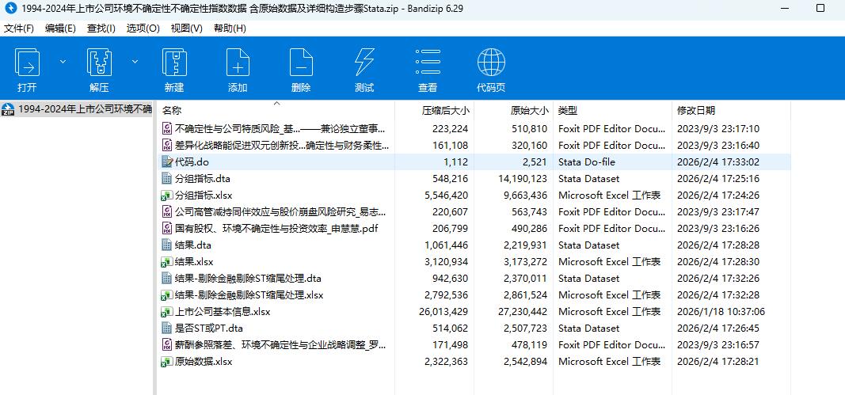Select the file 是否ST或PT.dta

(209, 329)
